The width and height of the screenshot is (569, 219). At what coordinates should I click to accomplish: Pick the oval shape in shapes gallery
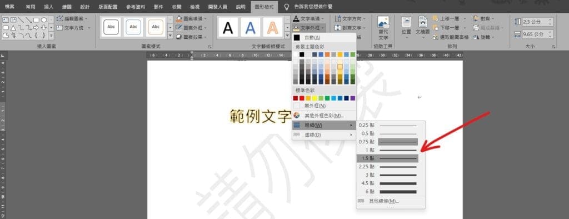pyautogui.click(x=44, y=19)
